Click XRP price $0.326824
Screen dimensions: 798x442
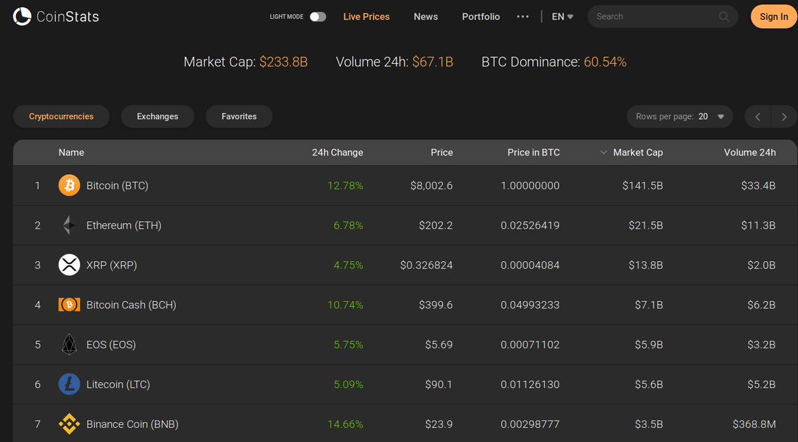point(426,265)
